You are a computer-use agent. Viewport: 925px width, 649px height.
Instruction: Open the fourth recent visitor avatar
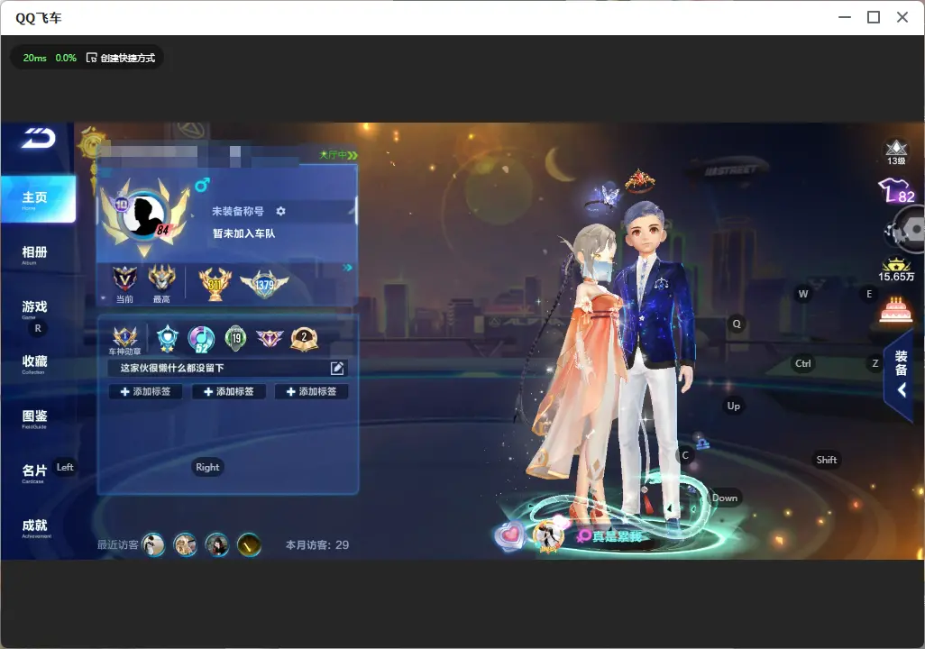[x=249, y=544]
